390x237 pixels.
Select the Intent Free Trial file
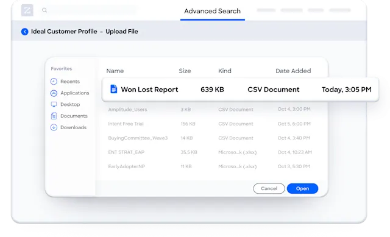tap(126, 124)
